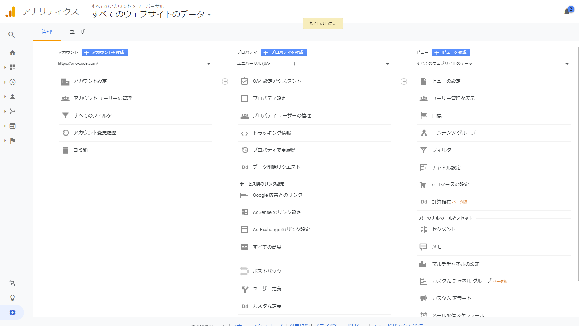Expand the Realtime sidebar arrow
This screenshot has width=579, height=326.
click(5, 82)
